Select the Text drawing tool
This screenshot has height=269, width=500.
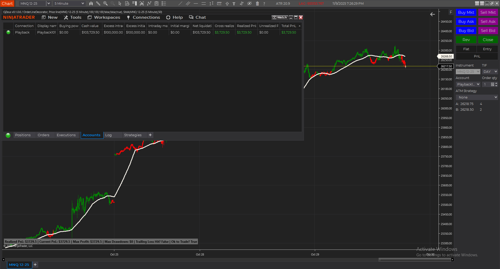point(234,3)
